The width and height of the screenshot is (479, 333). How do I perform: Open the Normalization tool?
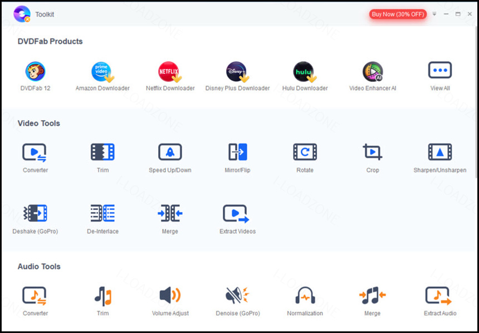point(305,295)
